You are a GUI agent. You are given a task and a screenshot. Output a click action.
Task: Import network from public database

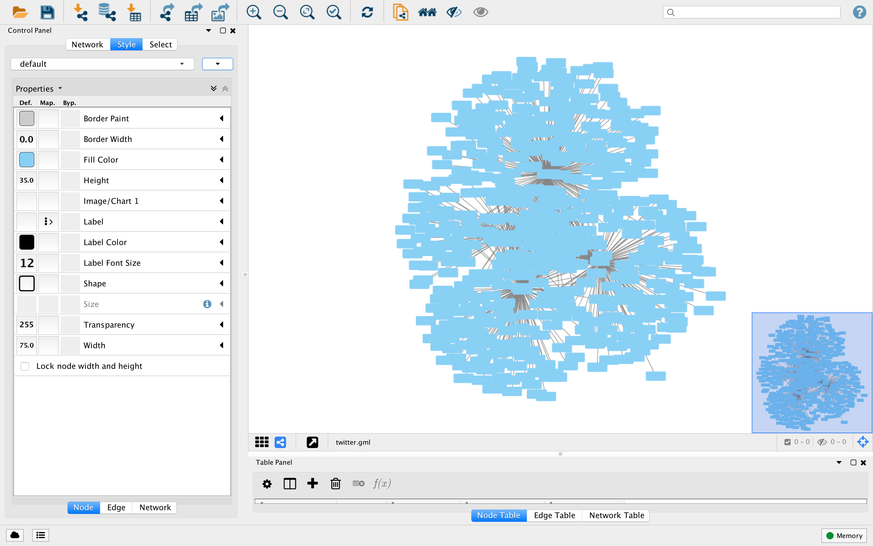(x=106, y=12)
